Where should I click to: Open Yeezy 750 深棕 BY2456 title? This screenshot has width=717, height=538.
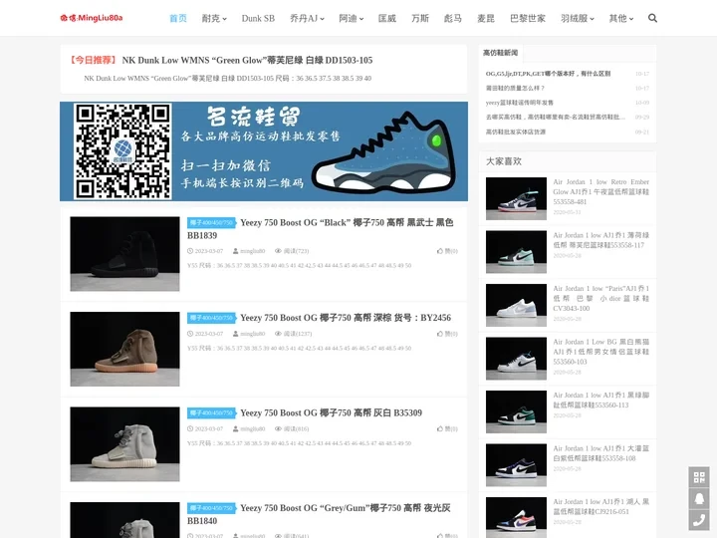point(346,318)
